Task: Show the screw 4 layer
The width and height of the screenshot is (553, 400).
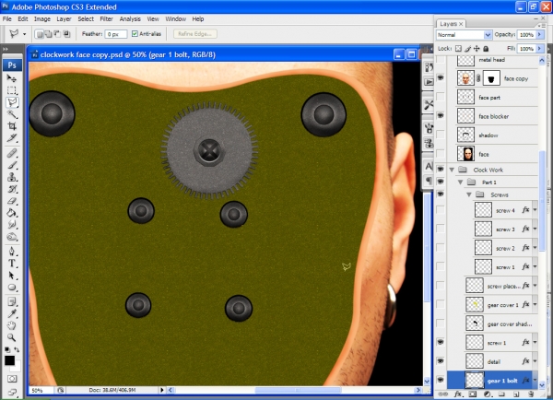Action: point(441,210)
